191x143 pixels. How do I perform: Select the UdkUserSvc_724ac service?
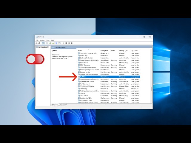(86, 98)
